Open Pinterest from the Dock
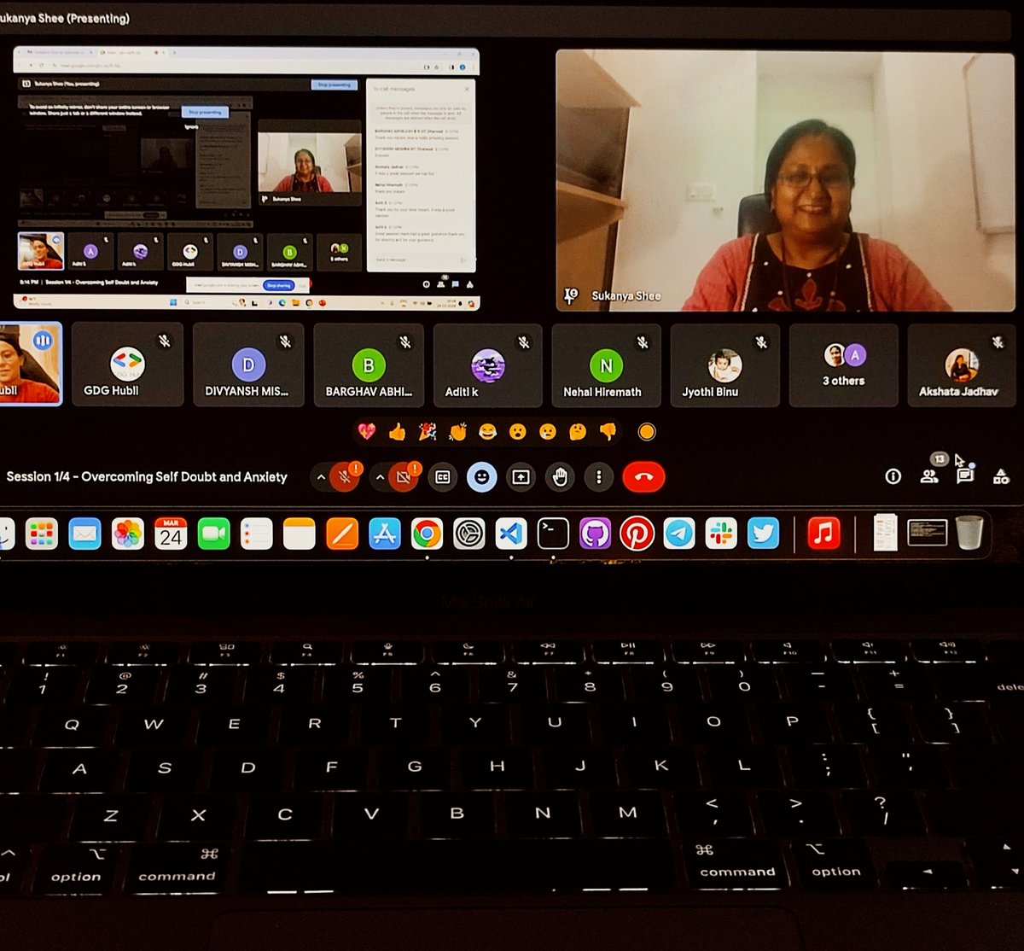 pyautogui.click(x=637, y=534)
